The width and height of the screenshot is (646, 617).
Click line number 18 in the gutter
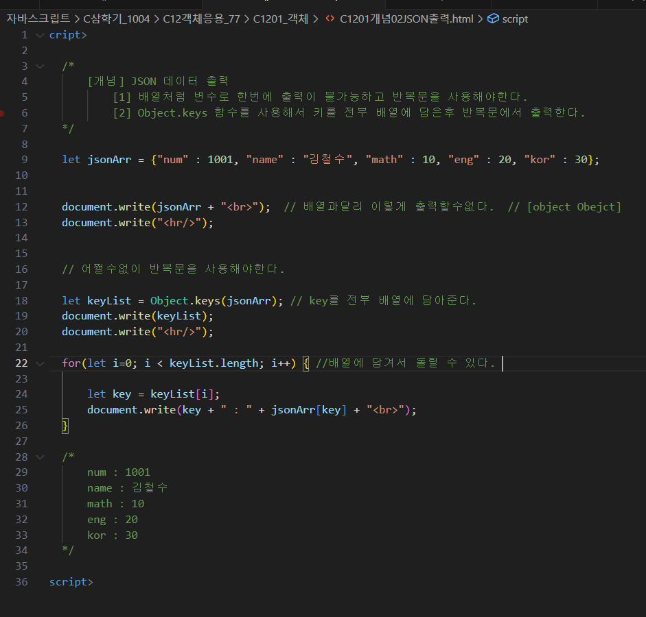(22, 301)
